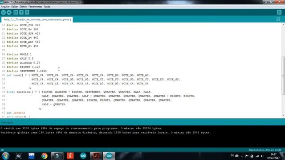Click the line '#define QUARTER 0.25'

click(x=23, y=63)
